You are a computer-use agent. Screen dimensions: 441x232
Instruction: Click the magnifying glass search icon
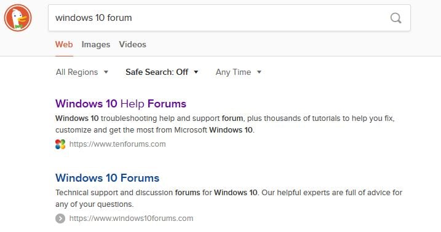(395, 18)
